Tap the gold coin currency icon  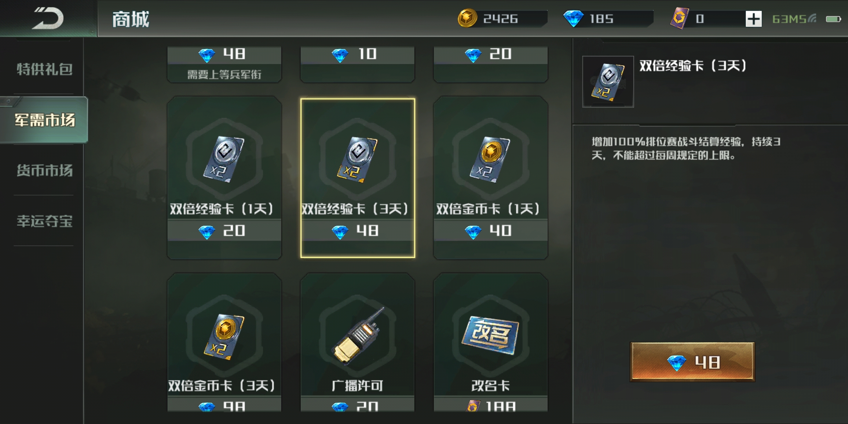click(467, 18)
